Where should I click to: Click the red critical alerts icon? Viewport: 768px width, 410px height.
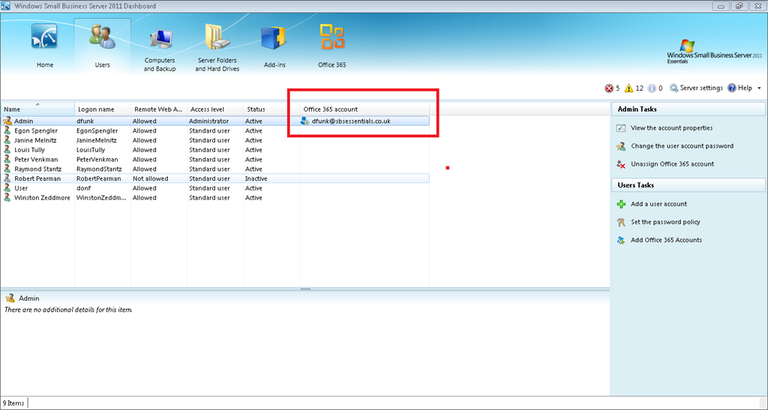click(609, 88)
